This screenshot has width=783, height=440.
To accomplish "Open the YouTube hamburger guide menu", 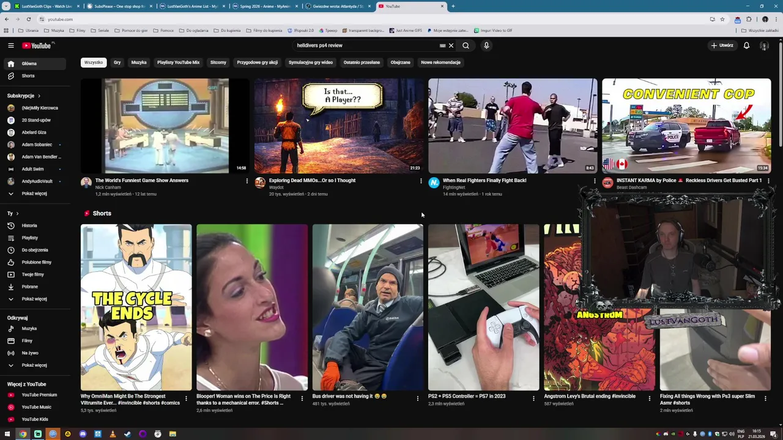I will [x=10, y=45].
